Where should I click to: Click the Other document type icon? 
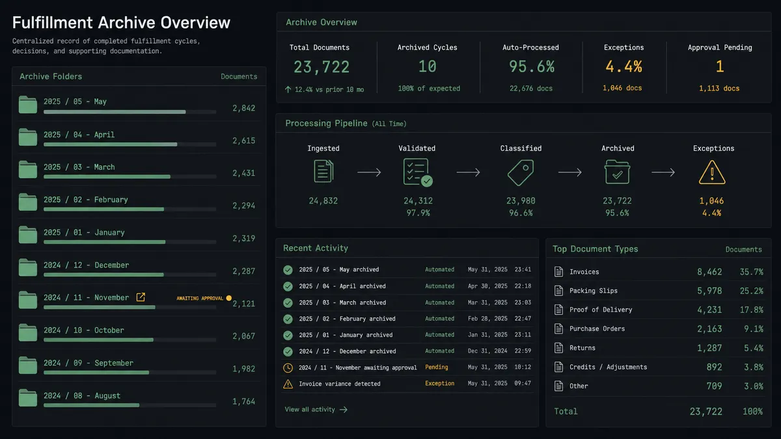click(558, 386)
